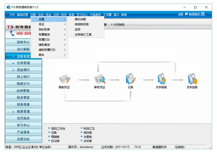Screen dimensions: 217x152
Task: Choose 总账套打工具 in the submenu
Action: (83, 35)
